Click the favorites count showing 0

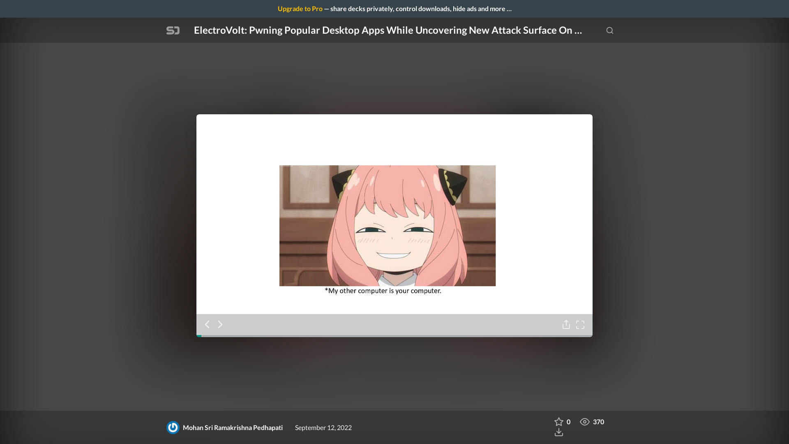[x=568, y=422]
